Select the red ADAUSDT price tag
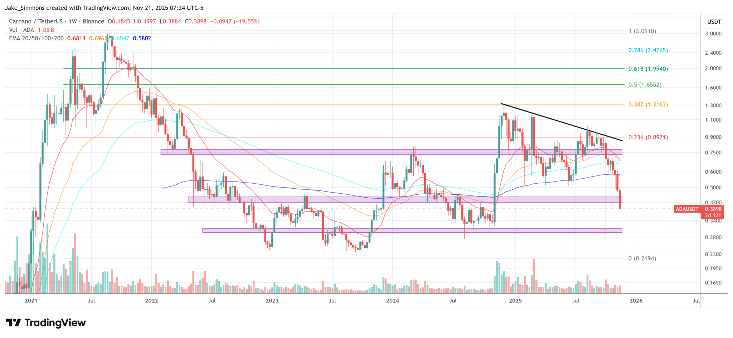733x338 pixels. tap(686, 209)
